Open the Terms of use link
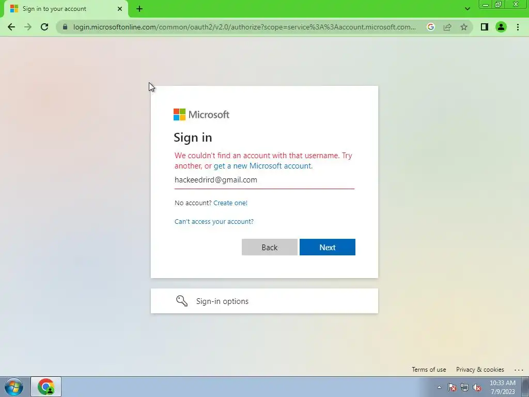This screenshot has height=397, width=529. coord(428,369)
